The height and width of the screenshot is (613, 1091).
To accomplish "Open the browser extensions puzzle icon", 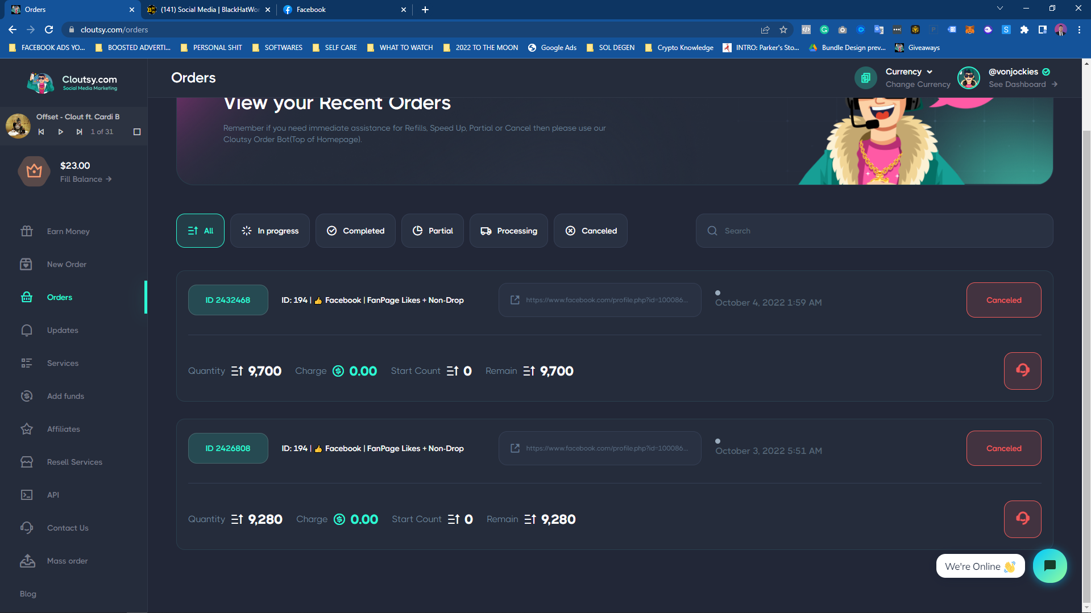I will [1024, 30].
